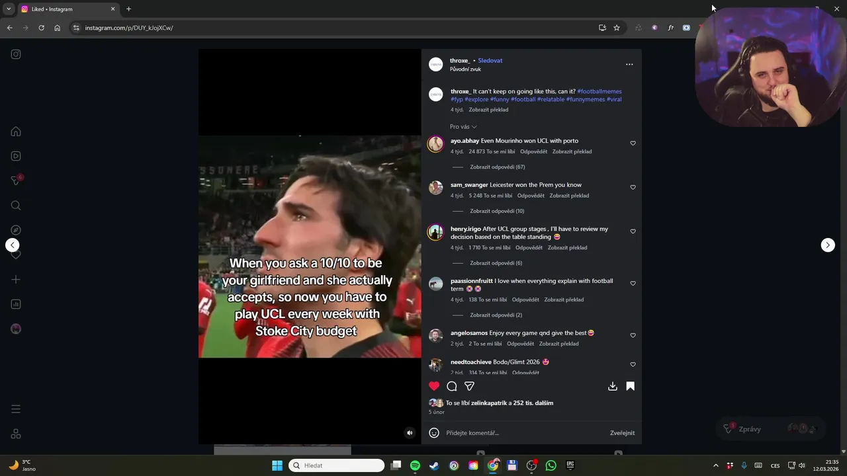Open zelinkapatrik profile in likes line

(489, 403)
